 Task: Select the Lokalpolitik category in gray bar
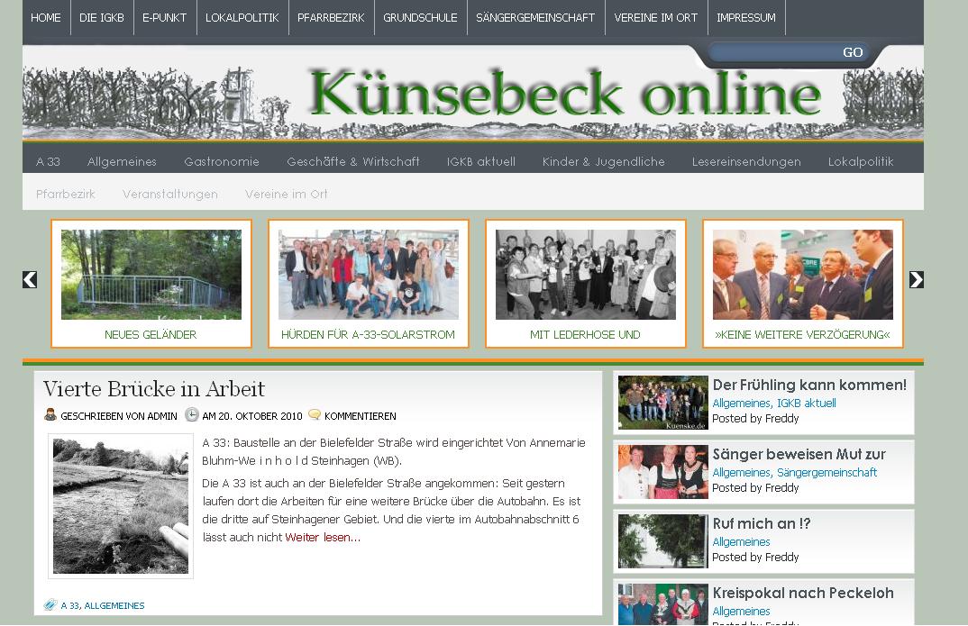tap(861, 161)
